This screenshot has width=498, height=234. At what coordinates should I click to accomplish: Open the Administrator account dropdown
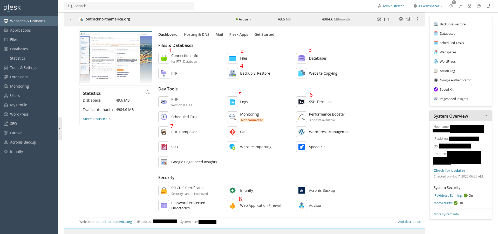coord(393,6)
